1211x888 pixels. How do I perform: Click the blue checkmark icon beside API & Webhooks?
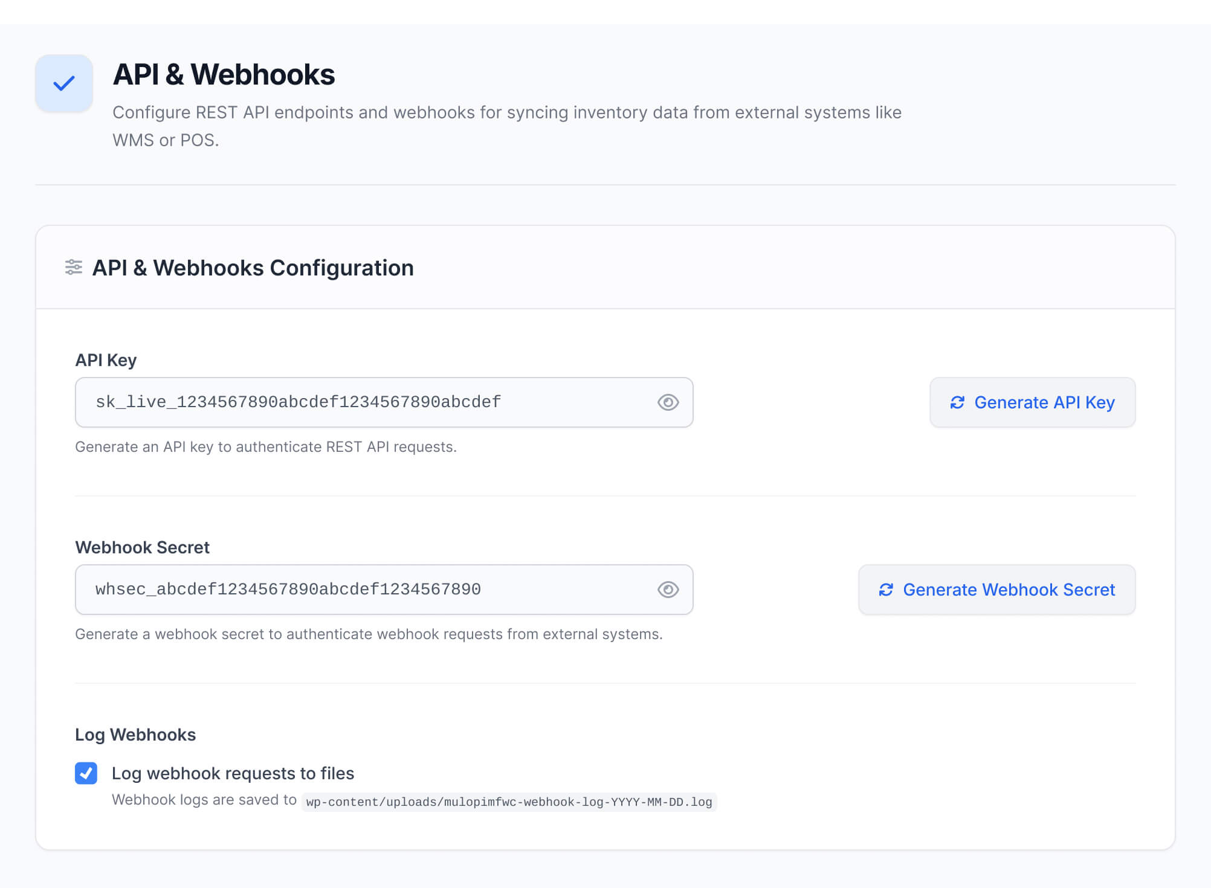[x=63, y=83]
